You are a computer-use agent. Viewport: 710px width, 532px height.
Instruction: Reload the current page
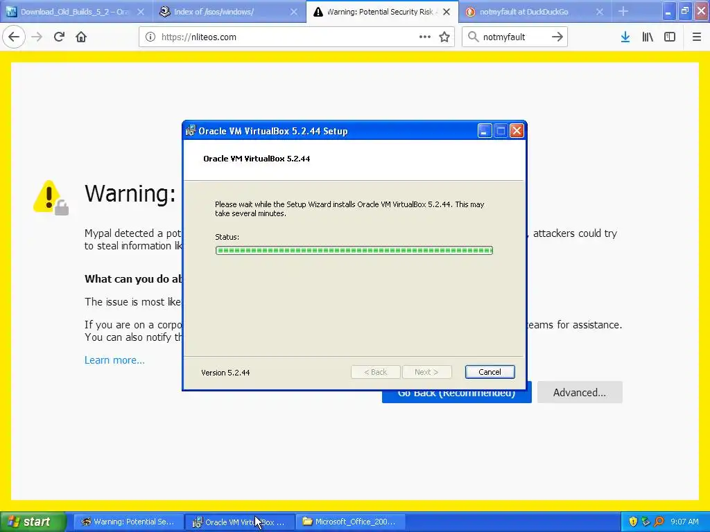point(59,37)
